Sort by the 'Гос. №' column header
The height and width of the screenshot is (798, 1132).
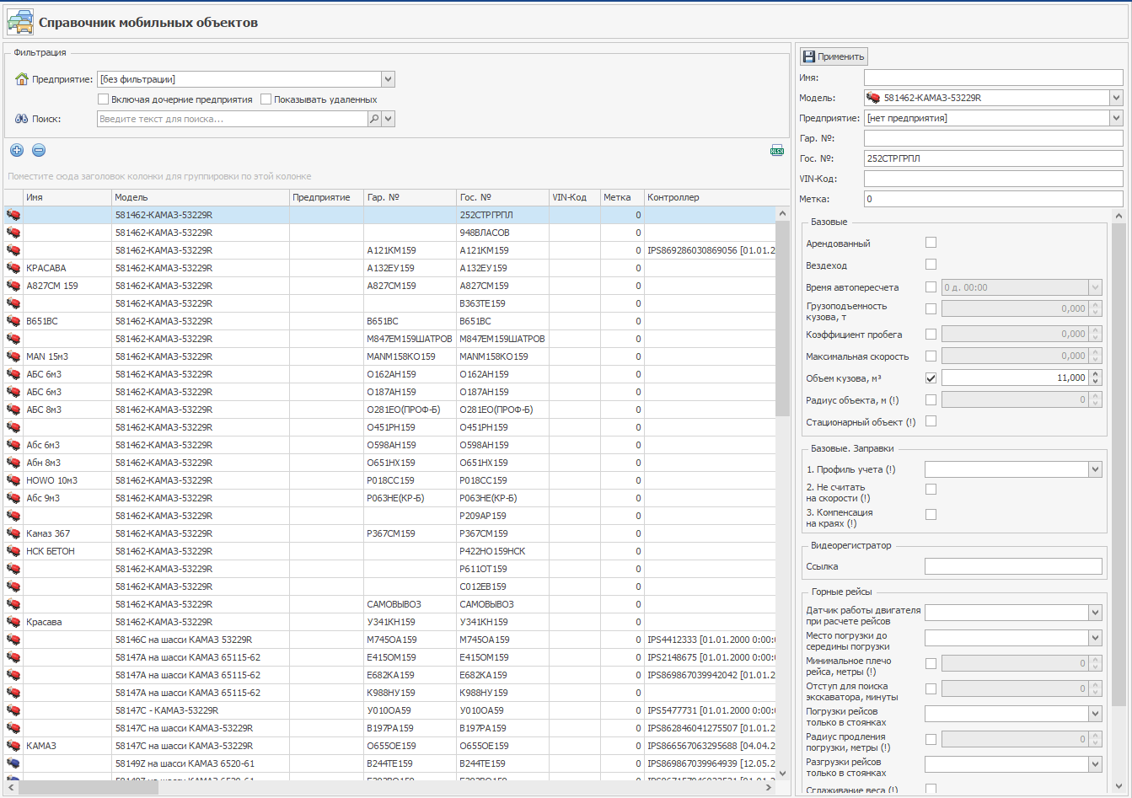pos(501,197)
